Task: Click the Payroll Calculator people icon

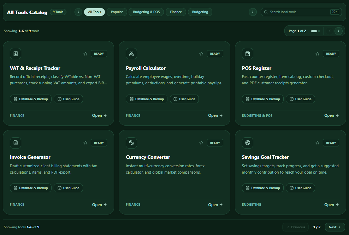Action: click(x=131, y=54)
